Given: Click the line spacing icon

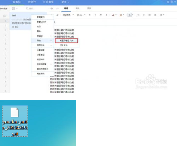Looking at the screenshot, I should [x=161, y=15].
